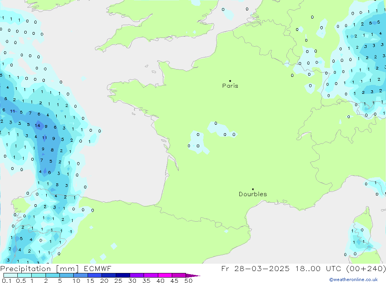The height and width of the screenshot is (283, 386).
Task: Click the magenta 40–45 mm legend swatch
Action: coord(165,275)
